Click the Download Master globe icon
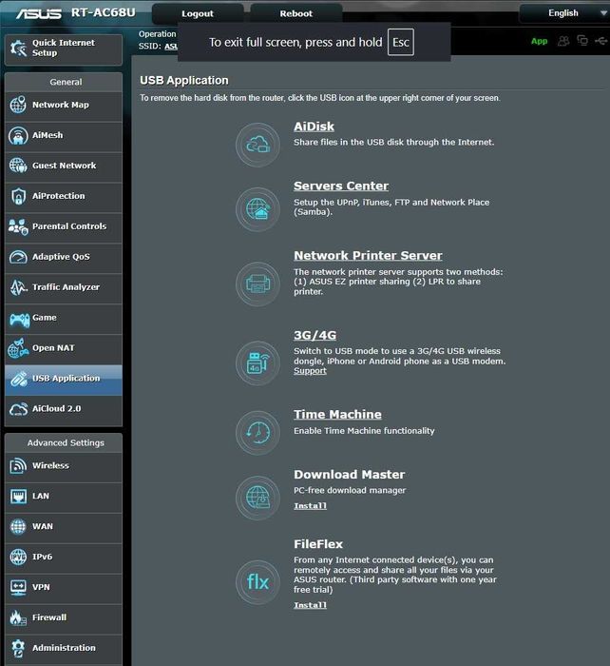 pyautogui.click(x=257, y=498)
